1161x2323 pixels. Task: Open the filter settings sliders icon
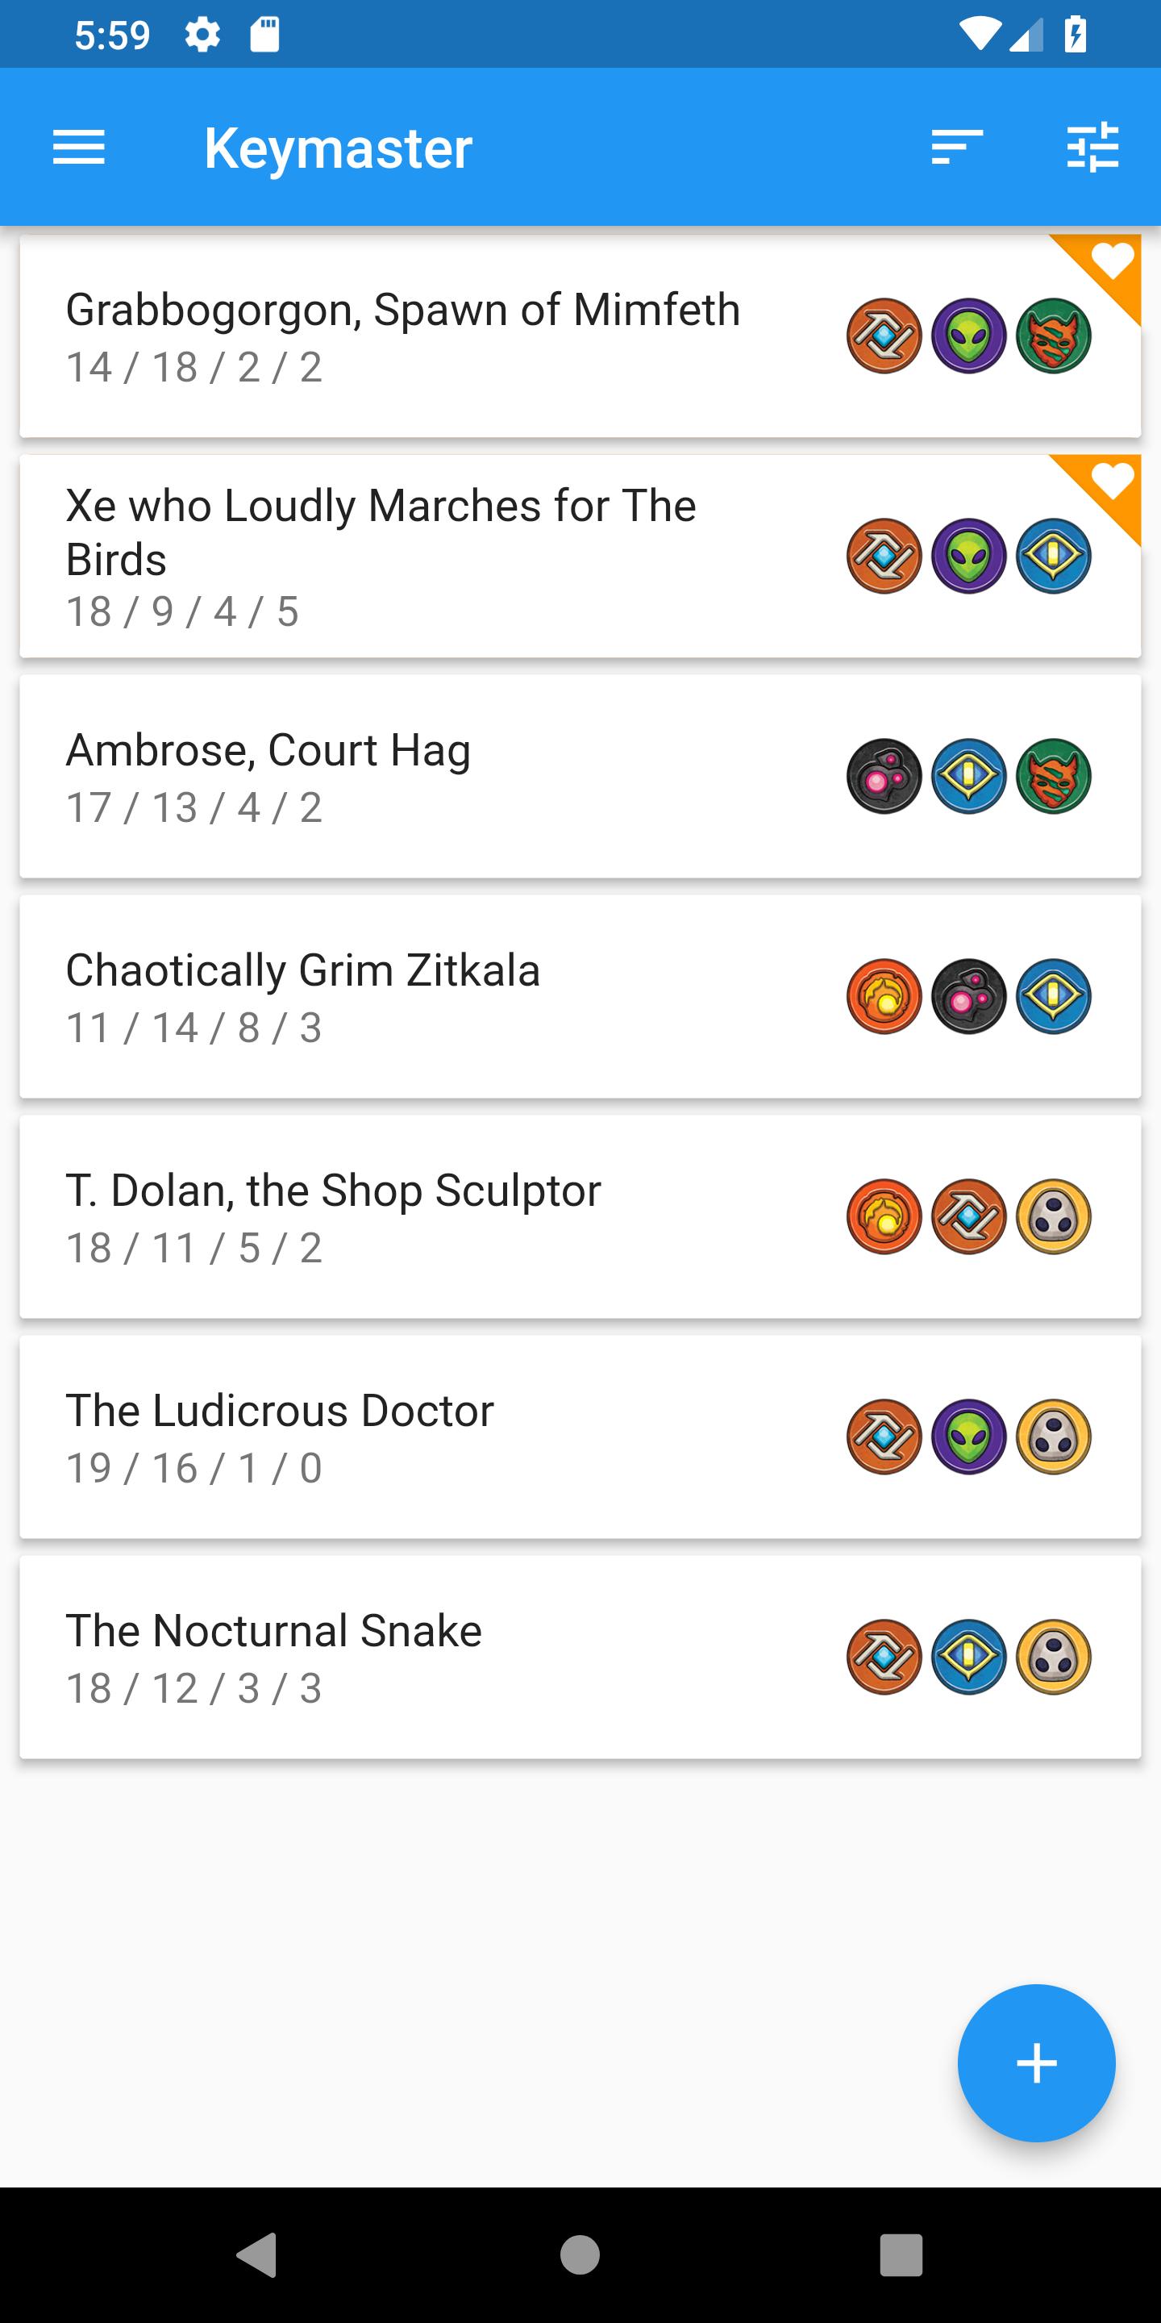[1092, 147]
